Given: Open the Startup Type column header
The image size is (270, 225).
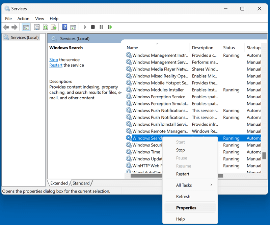Looking at the screenshot, I should [253, 47].
